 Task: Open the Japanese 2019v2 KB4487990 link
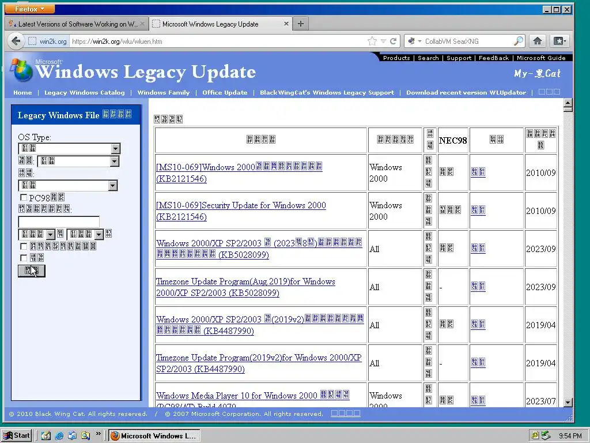point(260,325)
